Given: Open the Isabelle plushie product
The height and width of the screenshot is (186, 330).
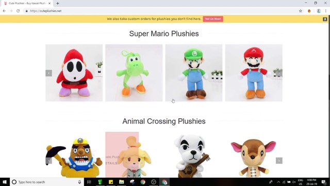Looking at the screenshot, I should (x=134, y=155).
